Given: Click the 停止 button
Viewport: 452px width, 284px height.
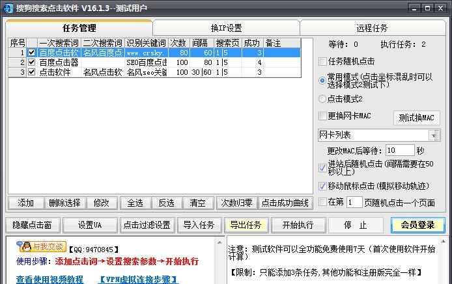Looking at the screenshot, I should [356, 225].
